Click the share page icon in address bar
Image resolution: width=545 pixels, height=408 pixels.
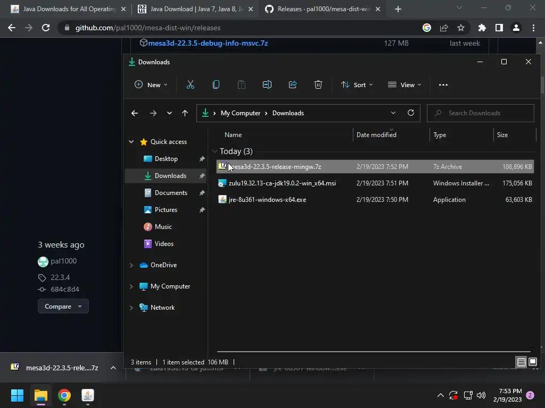[x=444, y=28]
